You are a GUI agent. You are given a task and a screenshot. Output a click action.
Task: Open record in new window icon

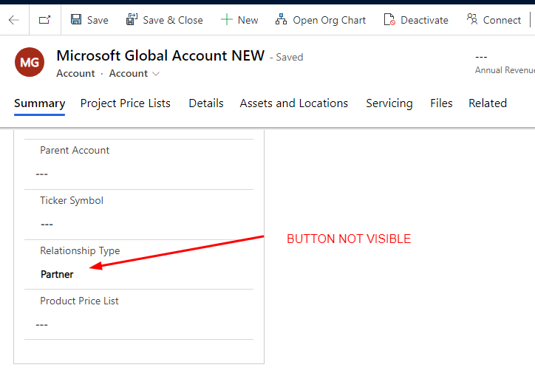44,20
